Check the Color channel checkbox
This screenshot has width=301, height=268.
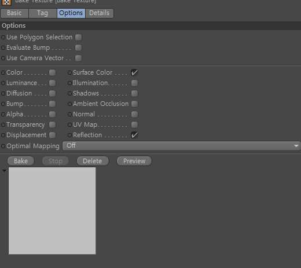pyautogui.click(x=52, y=72)
